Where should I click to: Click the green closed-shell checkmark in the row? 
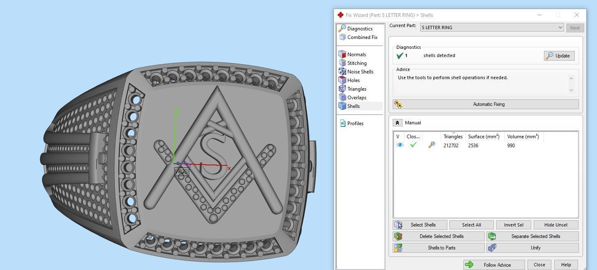point(413,145)
